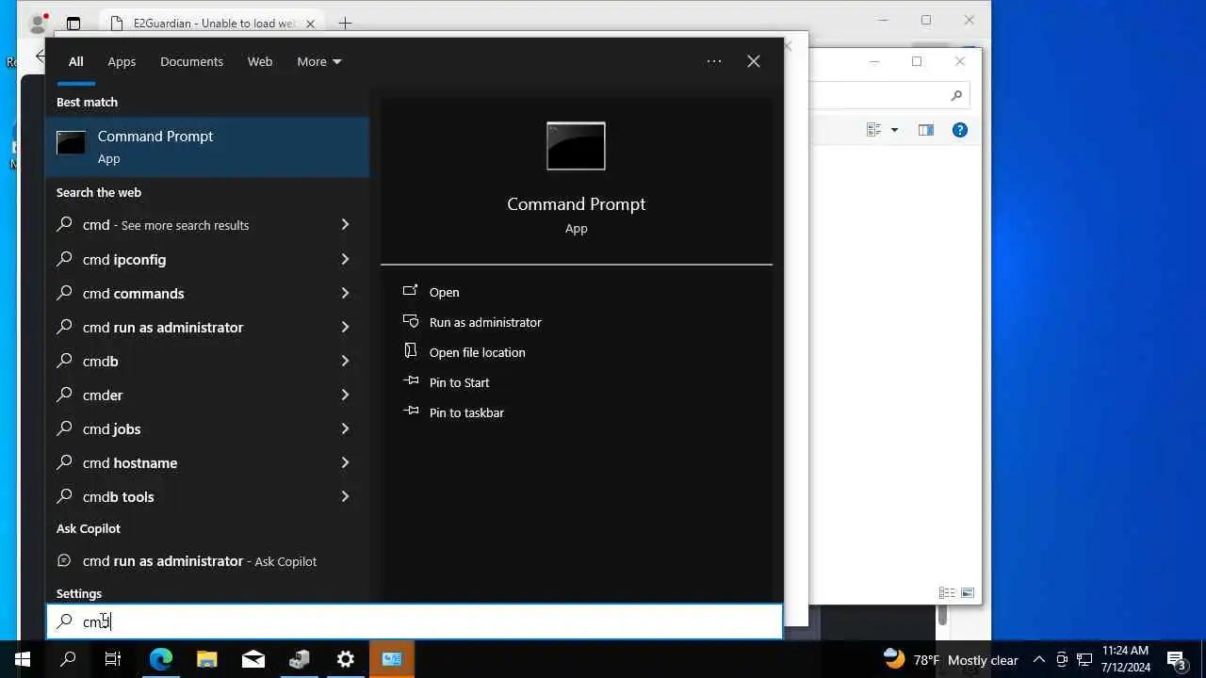Choose Run as administrator action
The image size is (1206, 678).
[x=485, y=322]
